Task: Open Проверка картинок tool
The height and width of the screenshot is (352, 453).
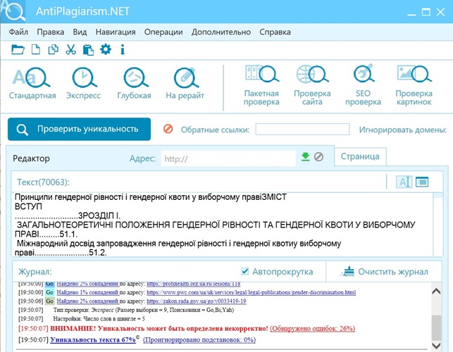Action: [414, 85]
